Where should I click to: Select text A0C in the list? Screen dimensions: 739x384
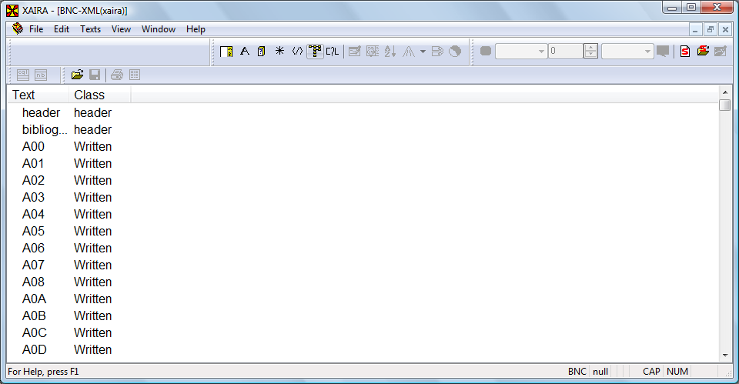coord(35,333)
